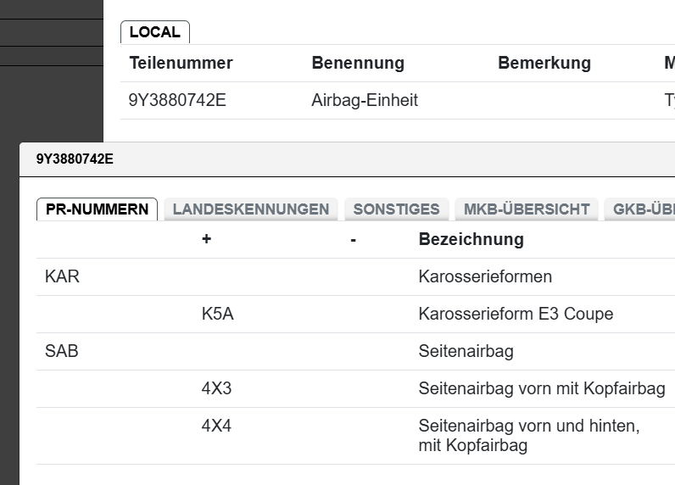675x485 pixels.
Task: Select the KAR family row
Action: point(62,277)
